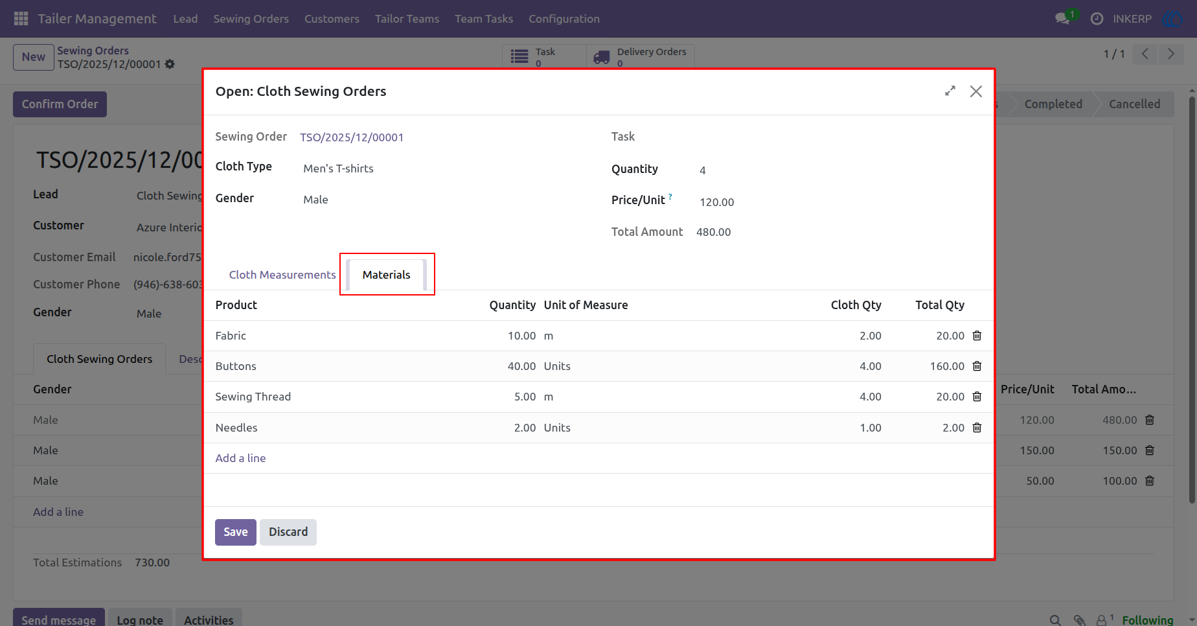Delete the 480.00 order line in background form

1150,420
